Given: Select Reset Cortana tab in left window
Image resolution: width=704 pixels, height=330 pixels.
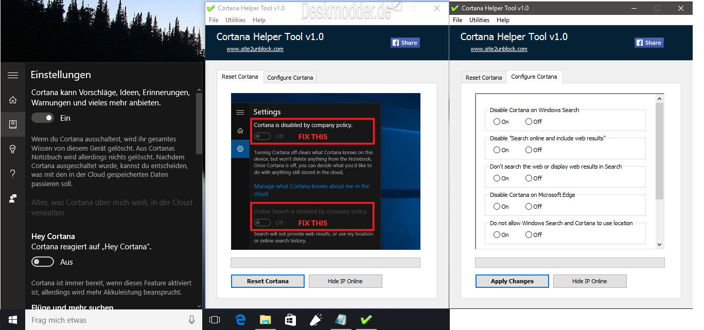Looking at the screenshot, I should click(240, 77).
